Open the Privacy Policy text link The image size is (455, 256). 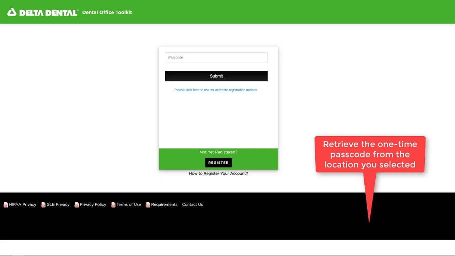(x=93, y=204)
